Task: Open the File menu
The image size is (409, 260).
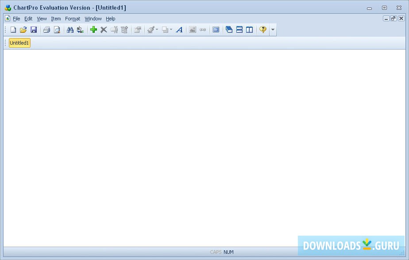Action: click(x=16, y=19)
